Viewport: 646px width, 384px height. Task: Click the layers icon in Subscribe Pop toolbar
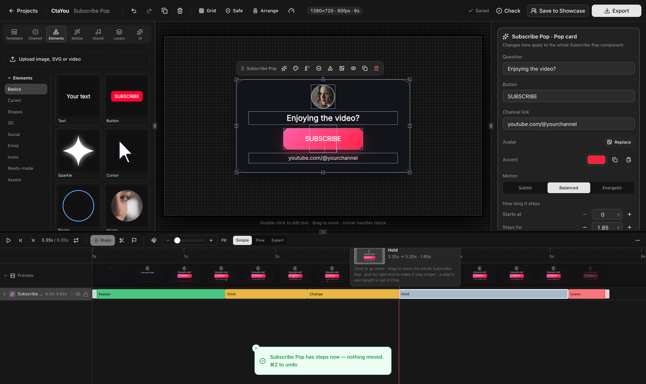point(319,68)
